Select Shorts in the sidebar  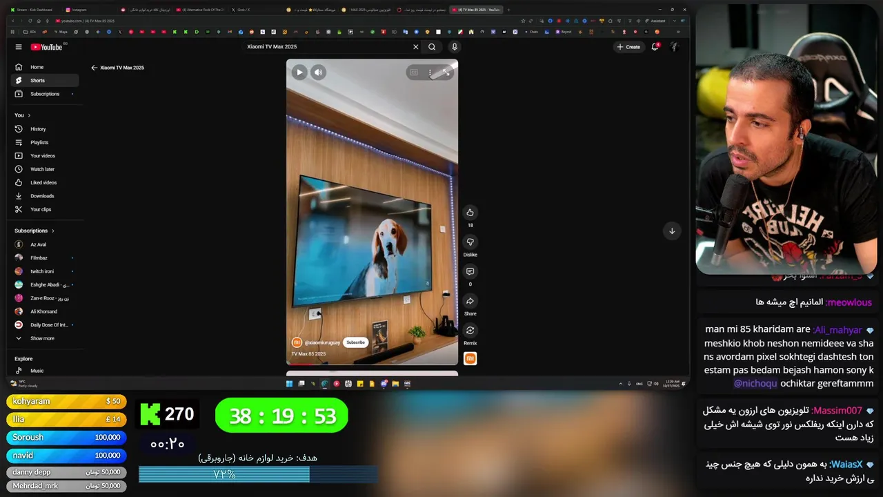tap(46, 80)
